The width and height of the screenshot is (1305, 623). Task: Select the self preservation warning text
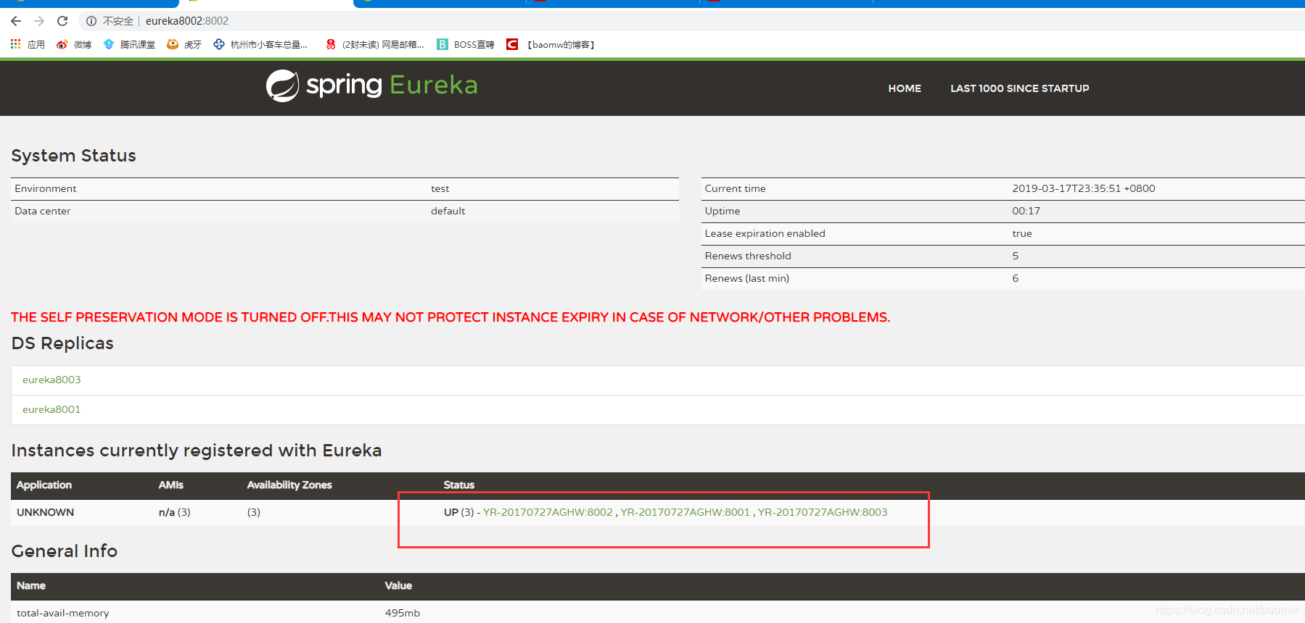point(450,317)
